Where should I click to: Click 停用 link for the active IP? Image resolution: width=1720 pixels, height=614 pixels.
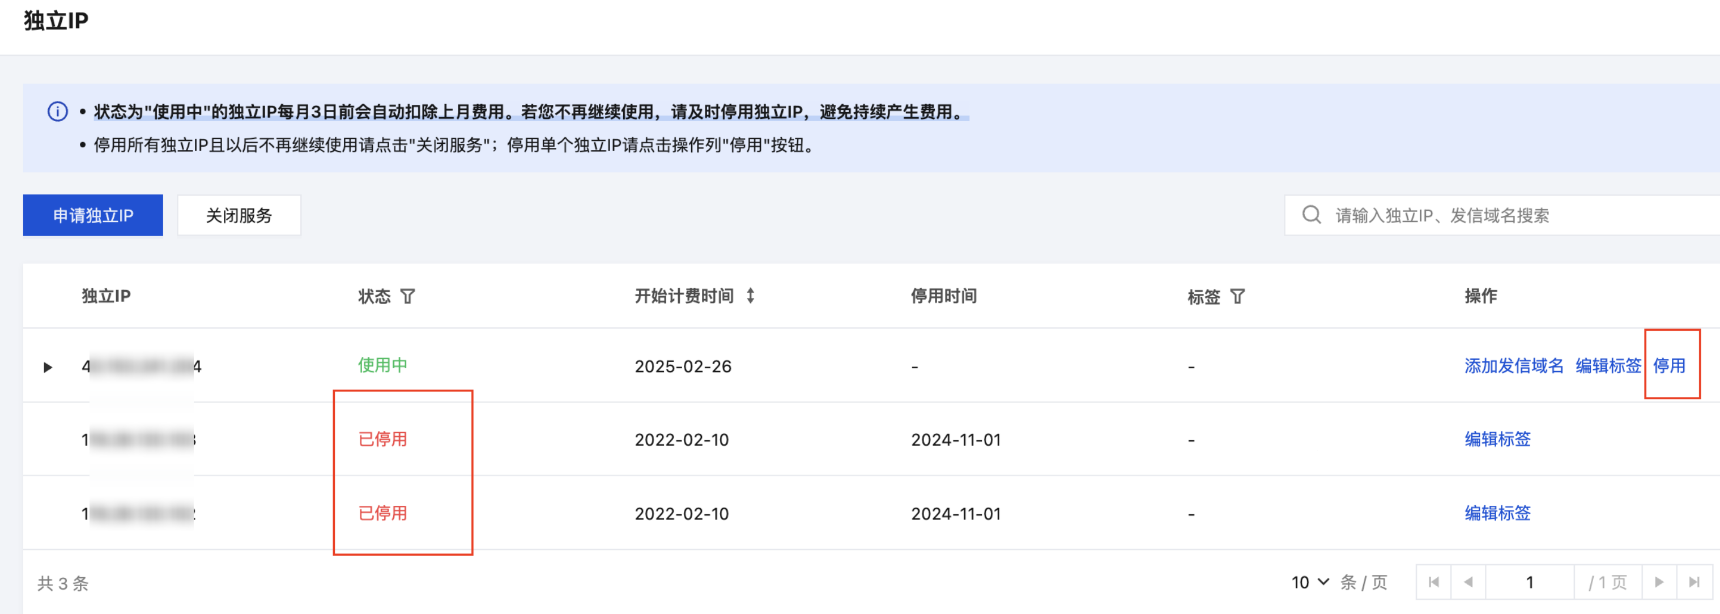click(x=1668, y=366)
